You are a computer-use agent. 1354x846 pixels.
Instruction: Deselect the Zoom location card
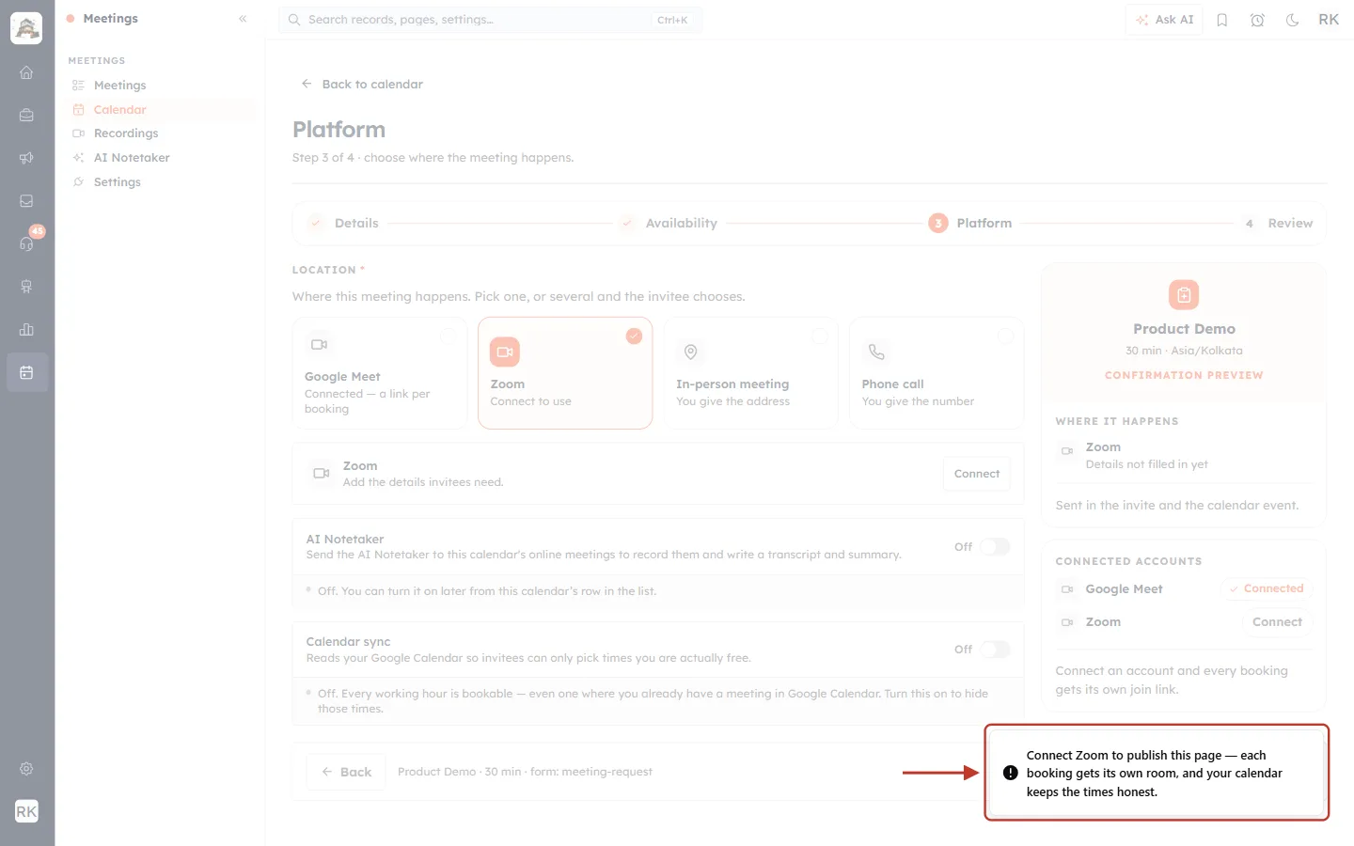click(x=565, y=373)
